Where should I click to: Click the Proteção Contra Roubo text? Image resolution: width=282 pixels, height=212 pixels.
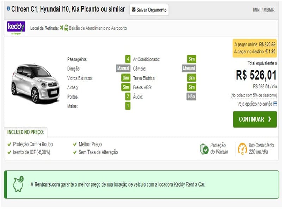pos(33,144)
